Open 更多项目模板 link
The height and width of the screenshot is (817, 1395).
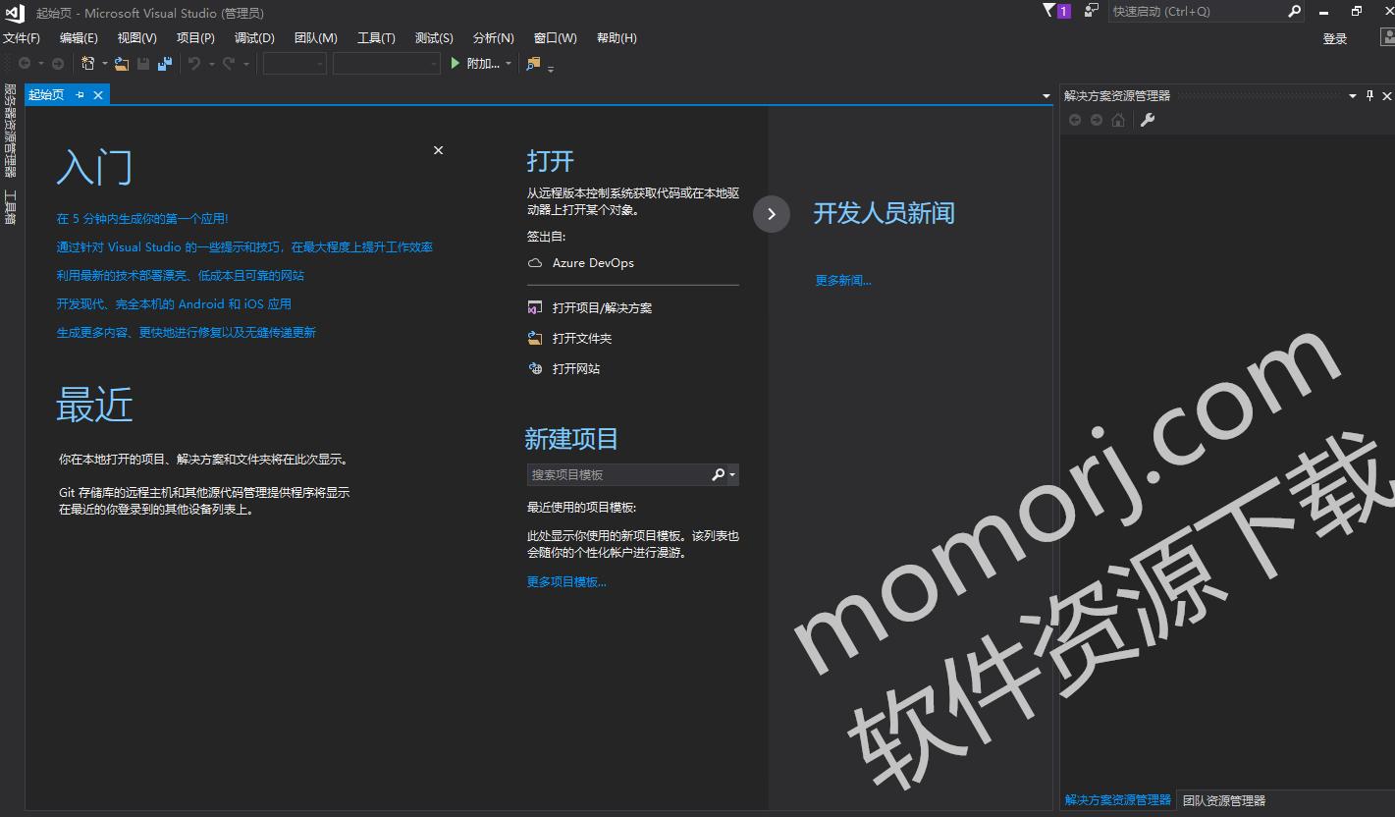pos(566,581)
